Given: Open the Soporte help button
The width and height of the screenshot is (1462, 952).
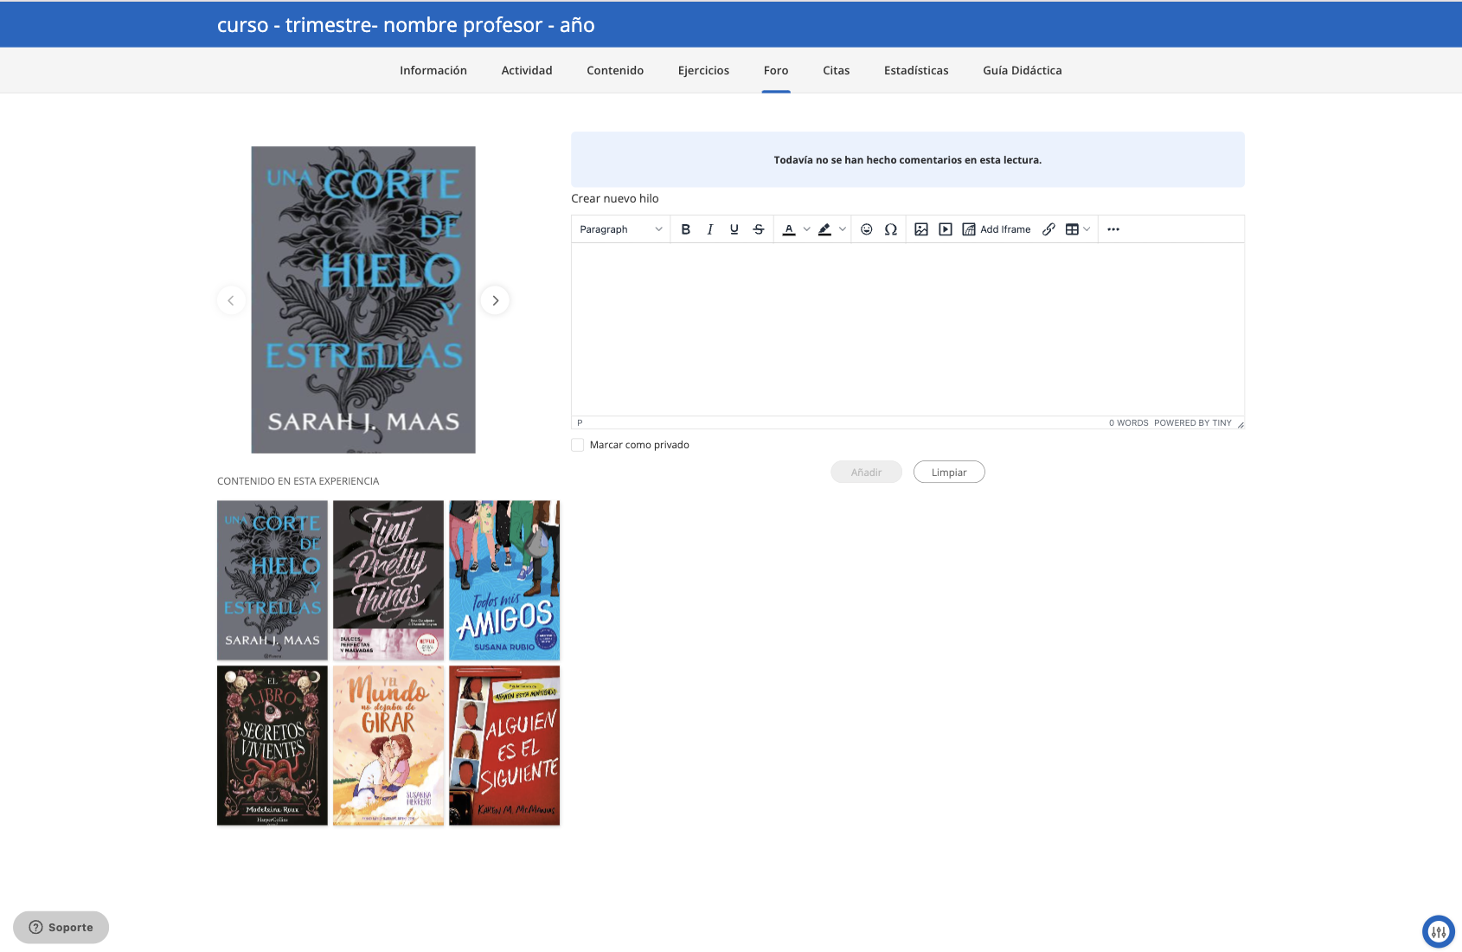Looking at the screenshot, I should [x=61, y=927].
